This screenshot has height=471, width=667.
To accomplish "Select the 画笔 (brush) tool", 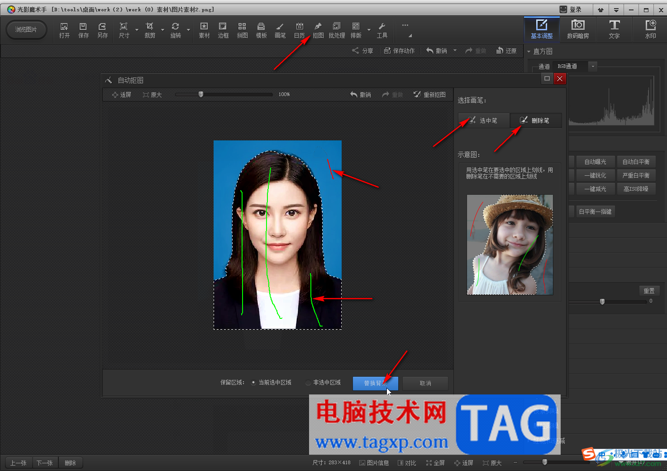I will pos(280,30).
